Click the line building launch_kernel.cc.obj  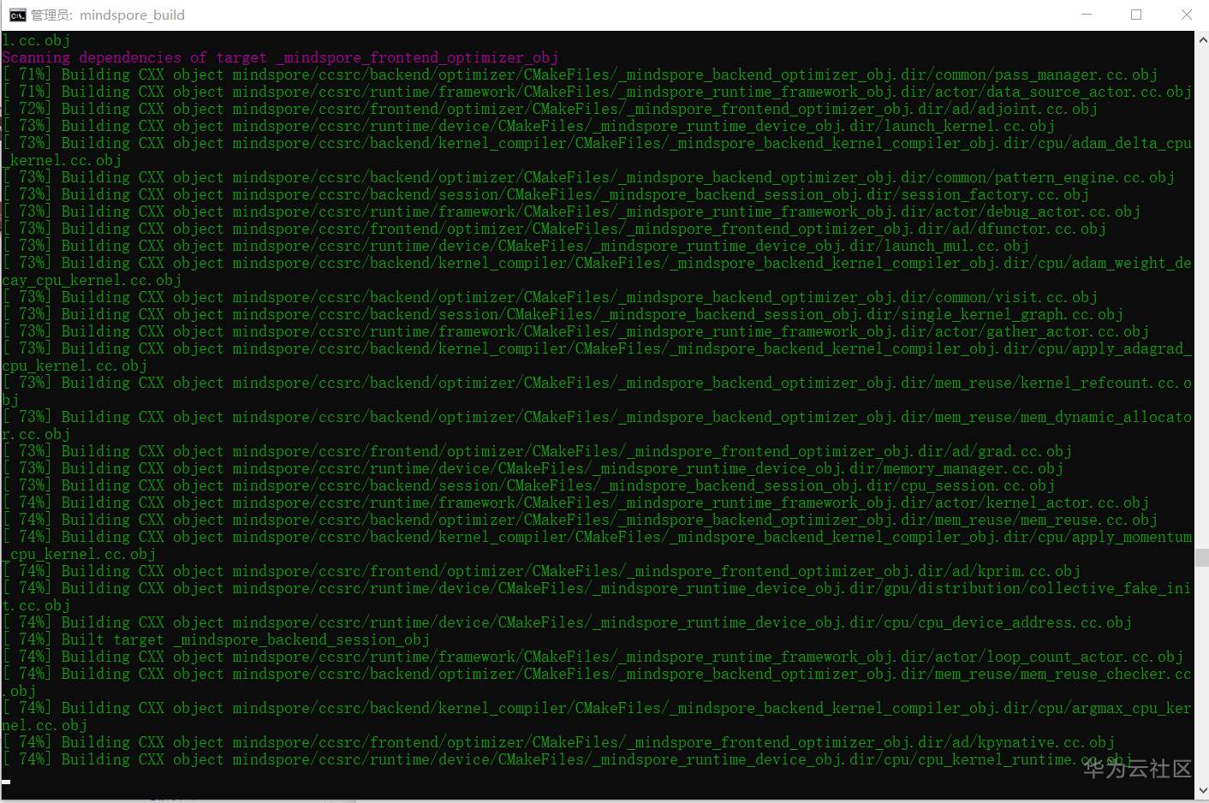click(x=528, y=126)
